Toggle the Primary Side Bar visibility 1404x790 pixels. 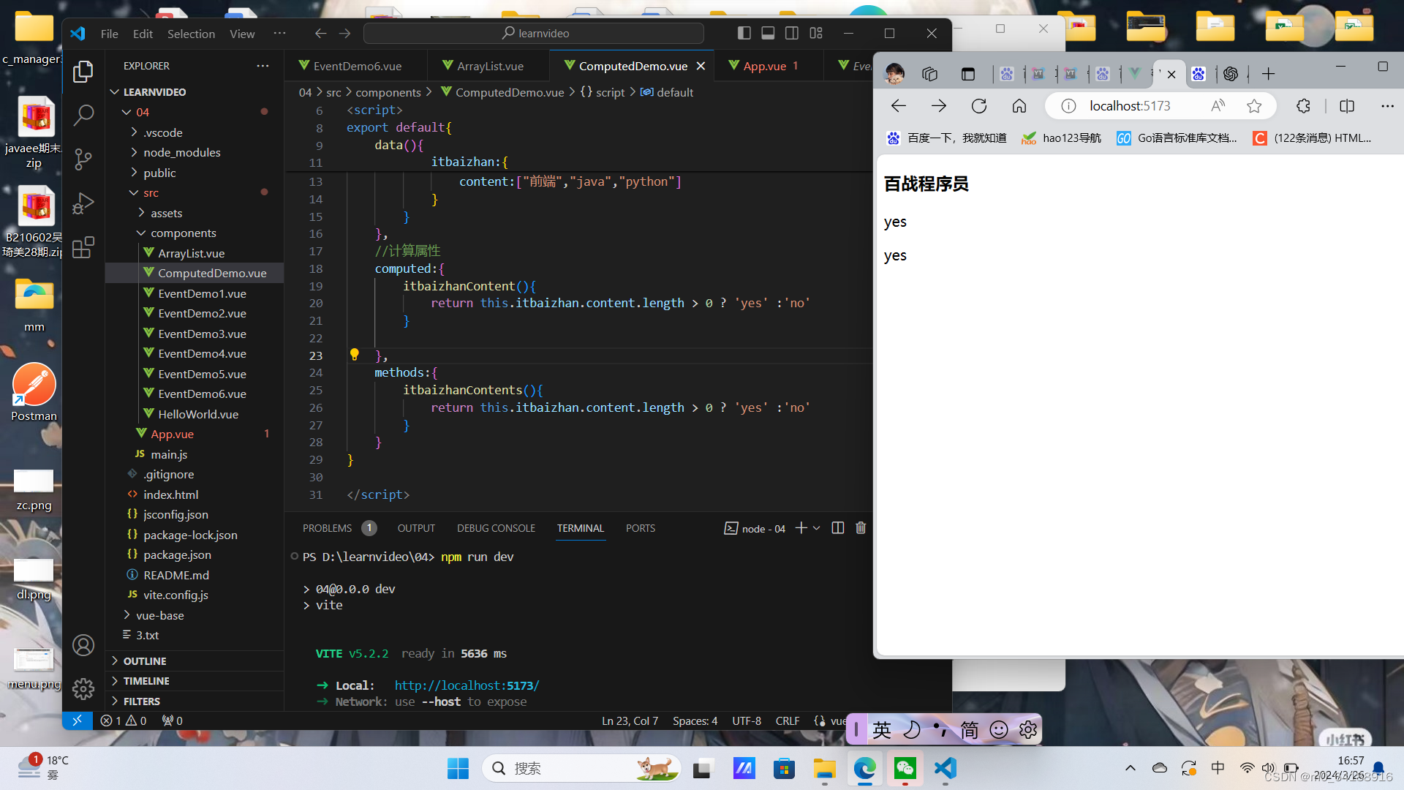click(x=744, y=33)
